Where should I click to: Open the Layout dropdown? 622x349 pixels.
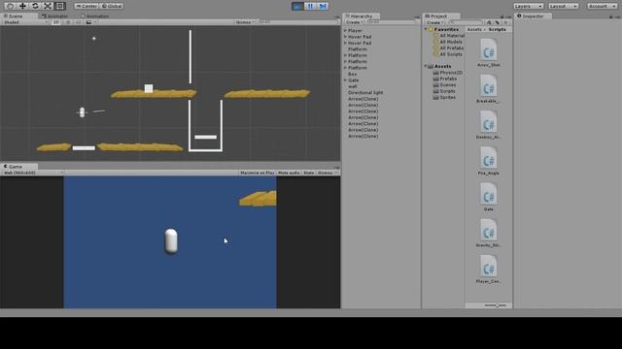564,6
